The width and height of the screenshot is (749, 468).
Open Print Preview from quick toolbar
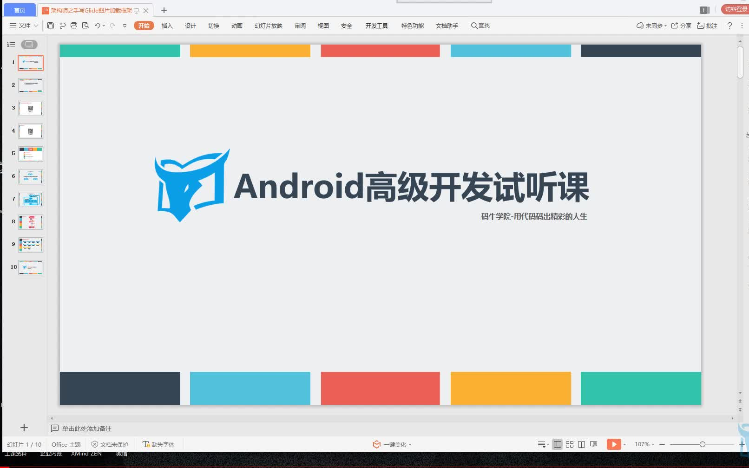tap(85, 26)
